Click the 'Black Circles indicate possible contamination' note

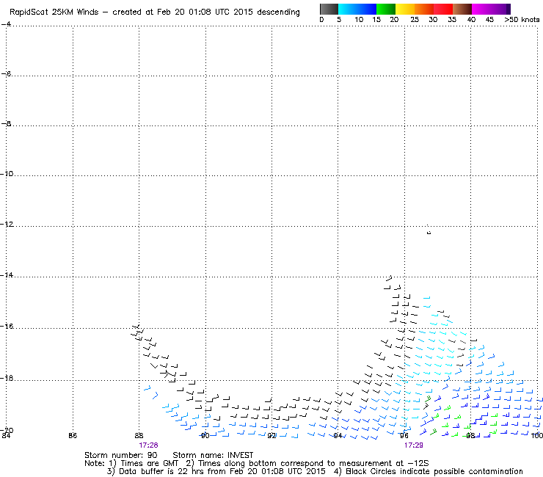[434, 471]
